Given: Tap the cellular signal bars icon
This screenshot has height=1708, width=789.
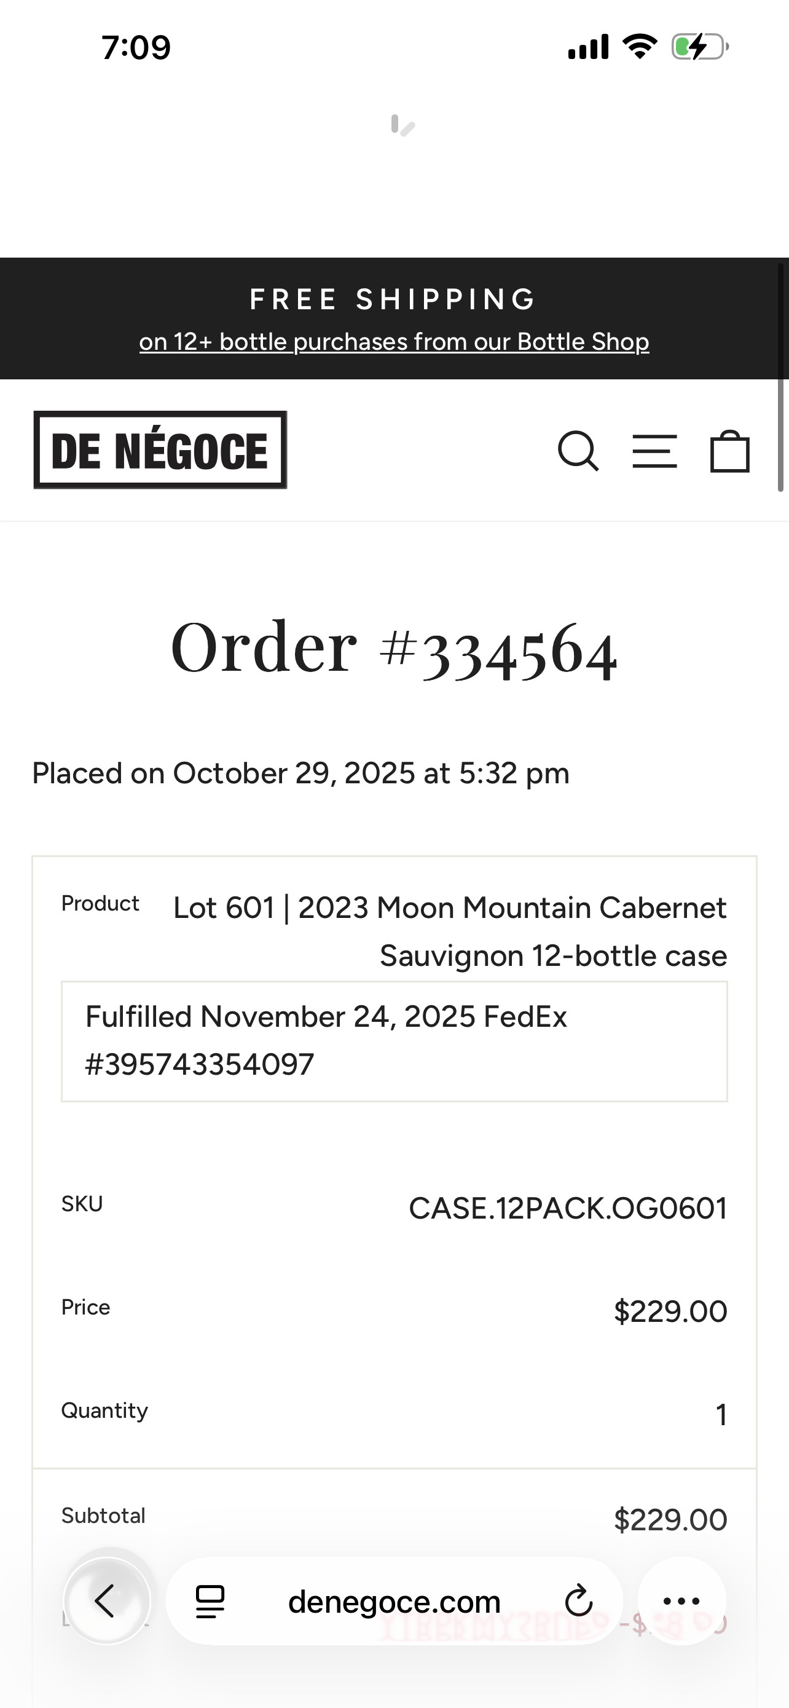Looking at the screenshot, I should pyautogui.click(x=588, y=47).
